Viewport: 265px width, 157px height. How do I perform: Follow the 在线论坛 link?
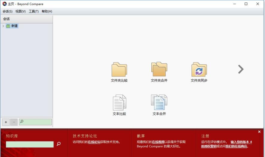(94, 142)
